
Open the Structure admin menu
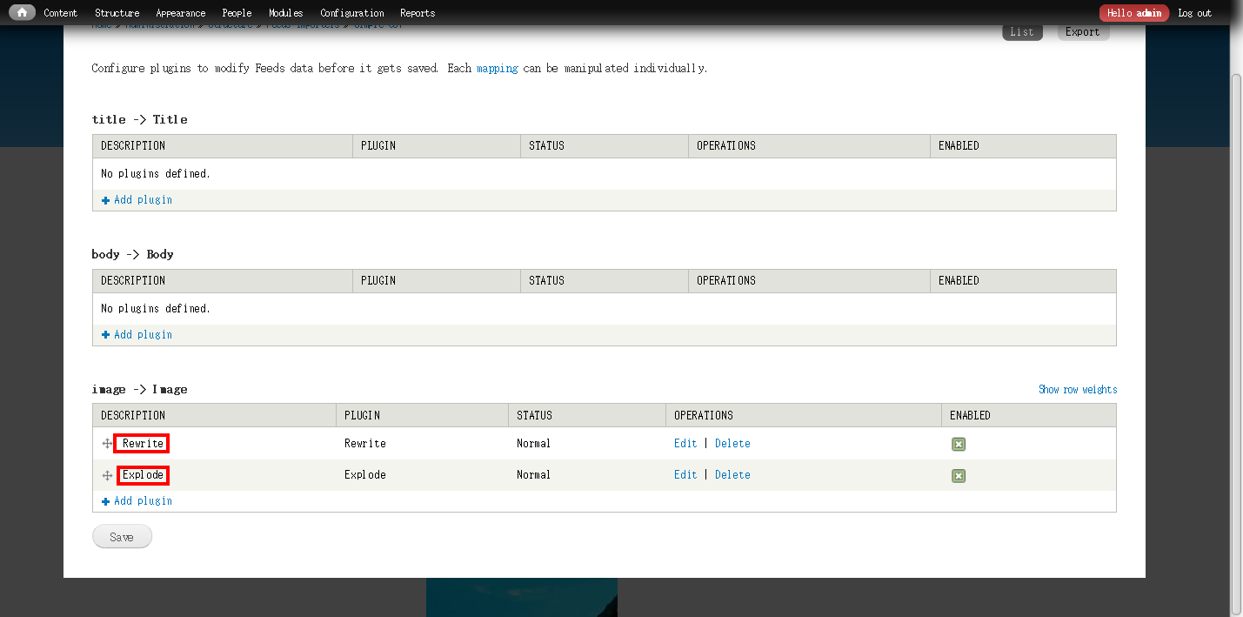click(x=117, y=13)
